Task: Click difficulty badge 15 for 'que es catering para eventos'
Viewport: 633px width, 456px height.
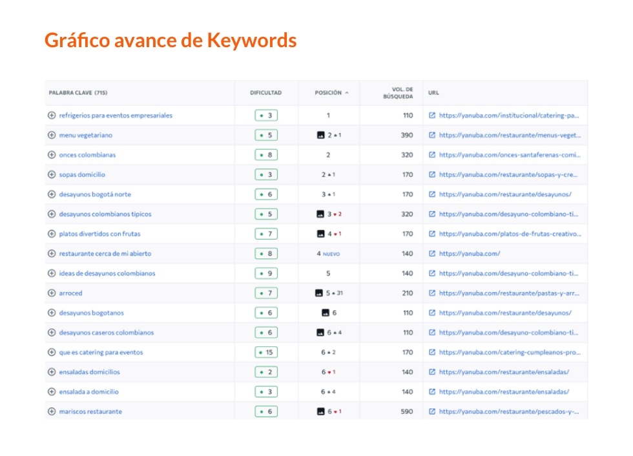Action: click(266, 352)
